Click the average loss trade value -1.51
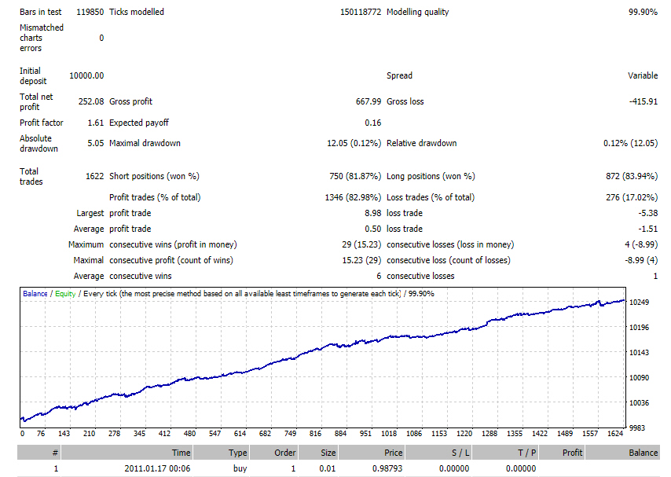The image size is (671, 477). tap(648, 229)
